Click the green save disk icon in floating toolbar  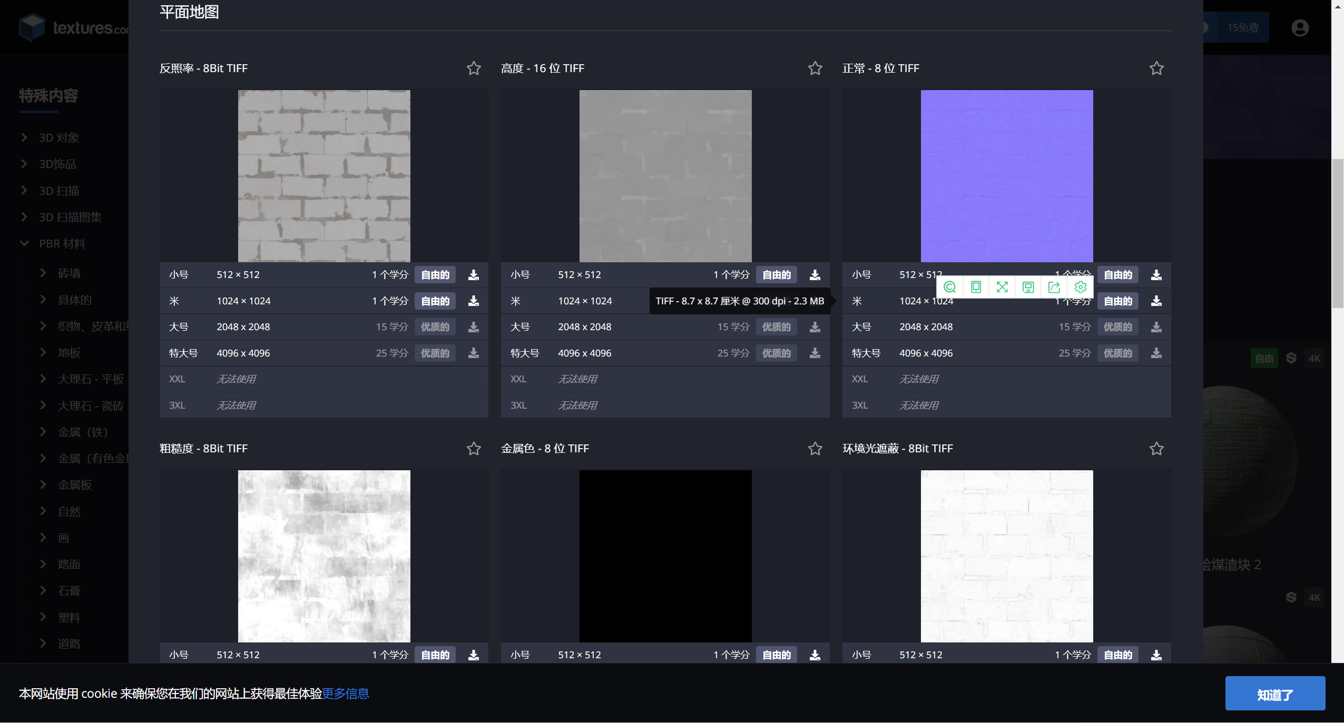point(1028,287)
